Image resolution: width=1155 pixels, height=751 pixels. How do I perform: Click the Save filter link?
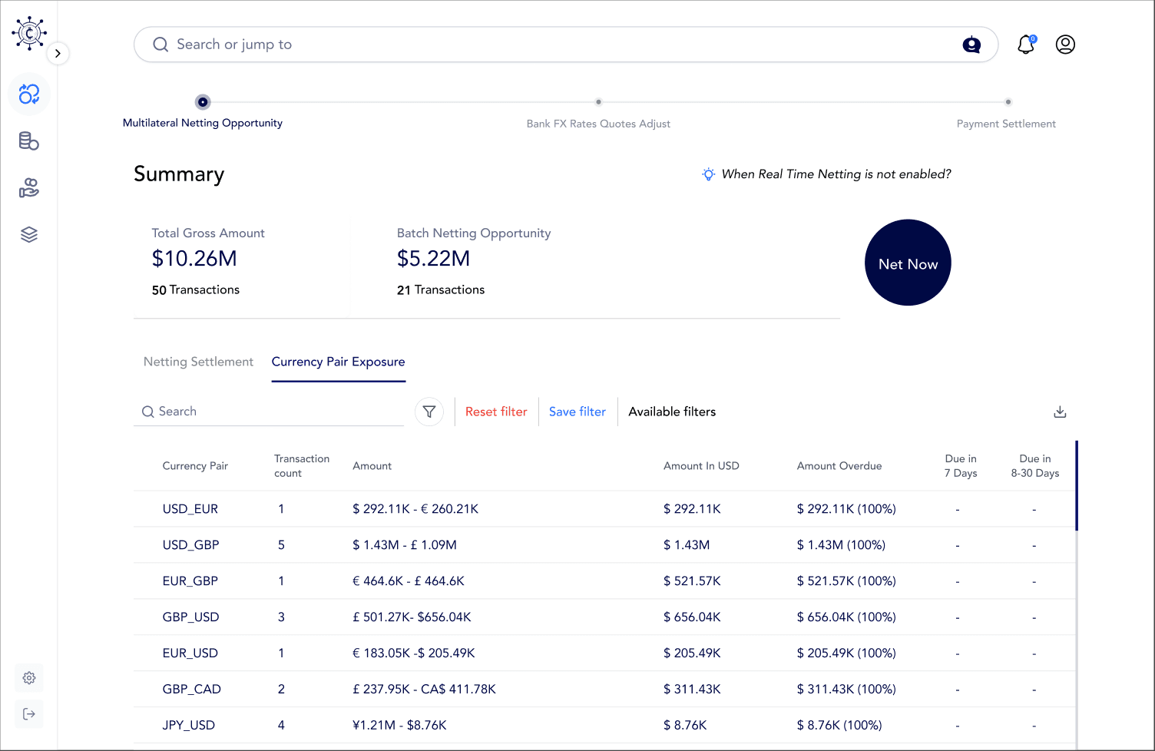(x=577, y=412)
